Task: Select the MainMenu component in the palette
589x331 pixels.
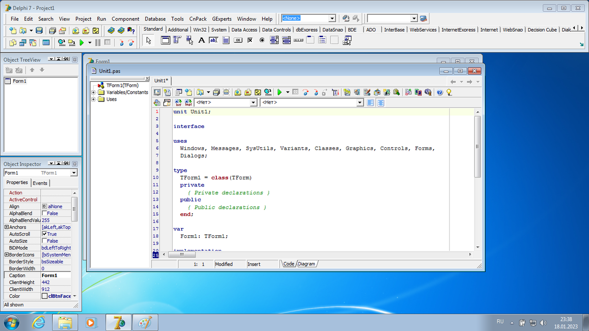Action: (178, 41)
